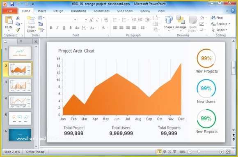The width and height of the screenshot is (238, 157).
Task: Toggle strikethrough abc formatting
Action: click(77, 28)
